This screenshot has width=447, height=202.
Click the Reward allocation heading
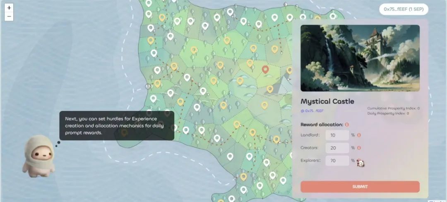point(322,124)
